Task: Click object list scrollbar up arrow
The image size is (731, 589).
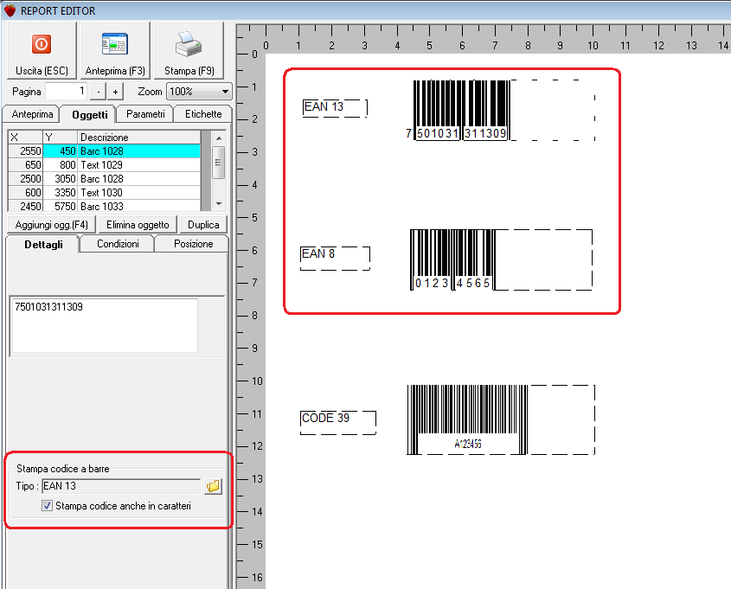Action: (x=219, y=138)
